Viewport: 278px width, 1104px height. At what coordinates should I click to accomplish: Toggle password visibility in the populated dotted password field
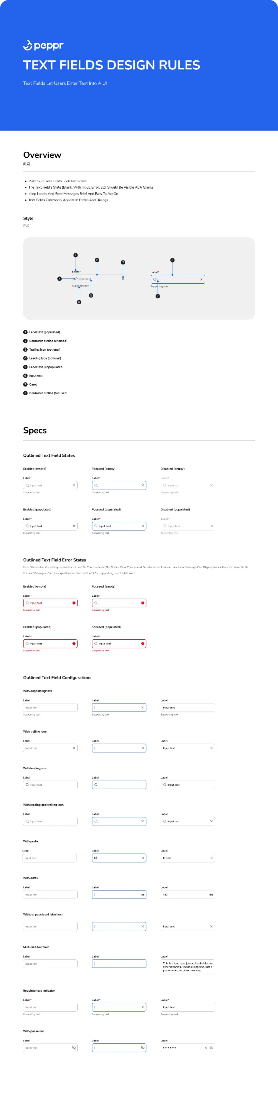coord(211,1048)
